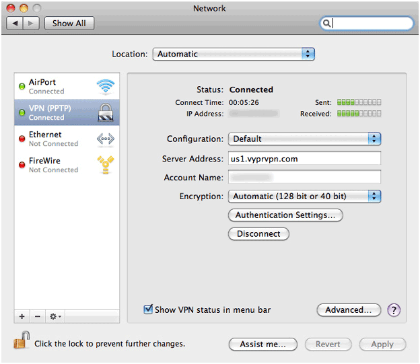Click the lock to prevent changes
This screenshot has width=420, height=364.
[x=22, y=340]
